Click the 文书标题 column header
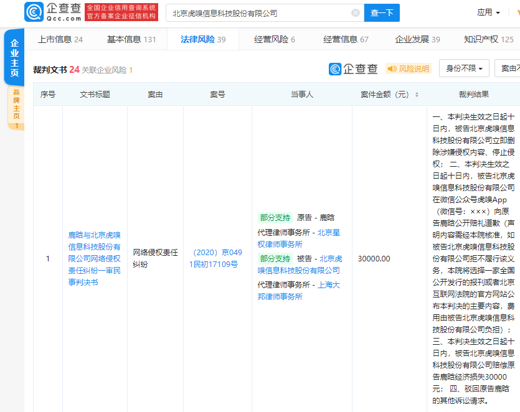 (x=95, y=95)
